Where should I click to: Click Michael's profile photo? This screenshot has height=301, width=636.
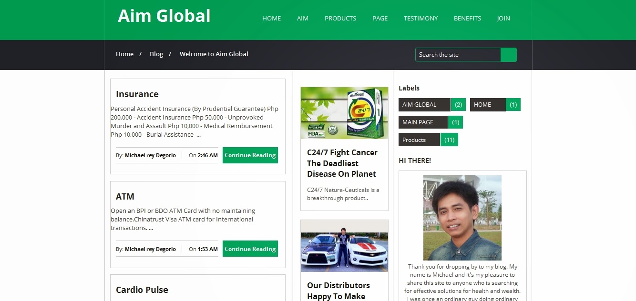(462, 218)
